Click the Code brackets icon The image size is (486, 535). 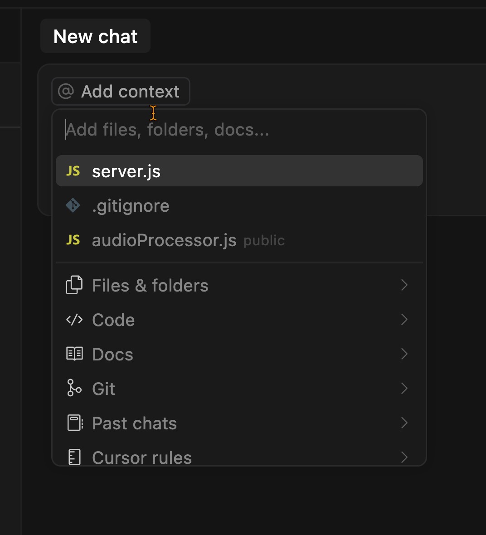(74, 320)
